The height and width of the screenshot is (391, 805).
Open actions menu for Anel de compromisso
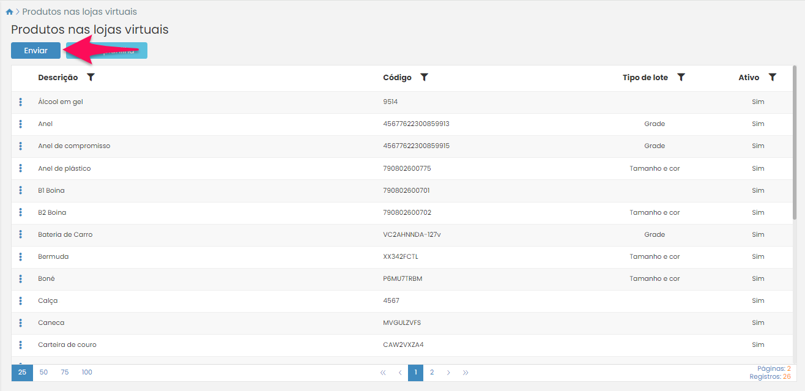tap(21, 146)
